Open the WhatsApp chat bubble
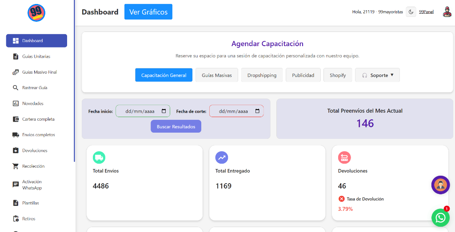Screen dimensions: 455x232 [440, 217]
